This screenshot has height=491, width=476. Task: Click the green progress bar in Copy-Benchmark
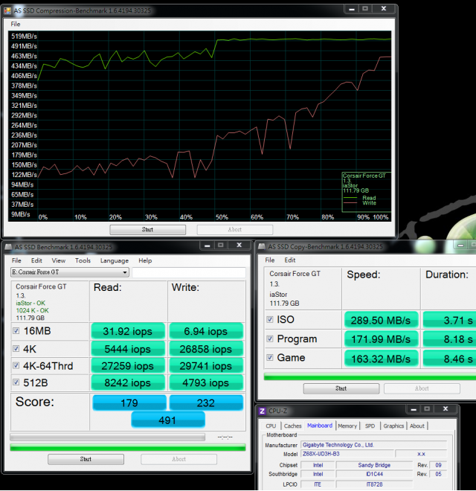pos(370,376)
